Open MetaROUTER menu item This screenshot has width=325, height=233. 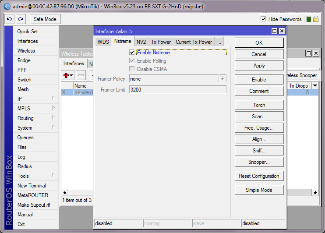pos(35,195)
